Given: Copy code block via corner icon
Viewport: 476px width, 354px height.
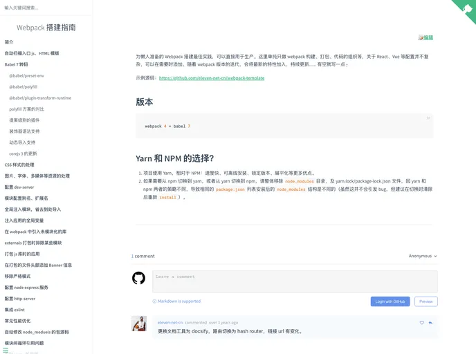Looking at the screenshot, I should tap(428, 118).
